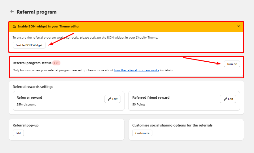Screen dimensions: 254x153
Task: Dismiss the Enable BON widget banner
Action: (x=239, y=26)
